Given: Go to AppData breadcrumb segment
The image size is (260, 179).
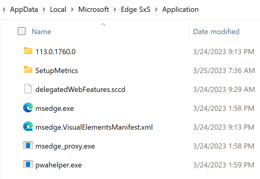Looking at the screenshot, I should tap(24, 9).
